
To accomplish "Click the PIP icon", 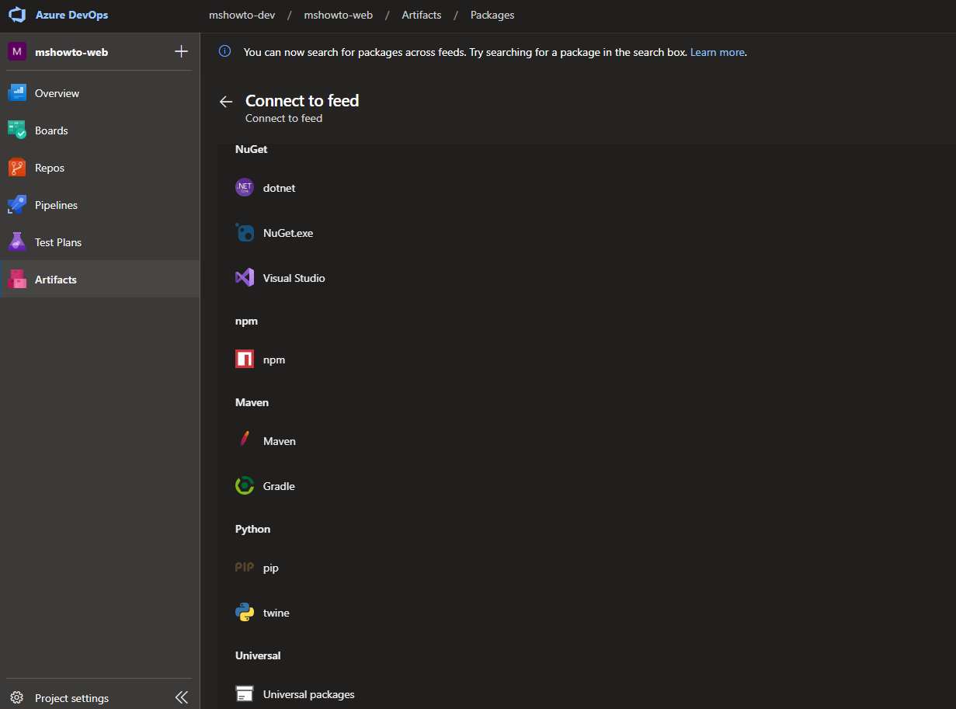I will pos(245,568).
